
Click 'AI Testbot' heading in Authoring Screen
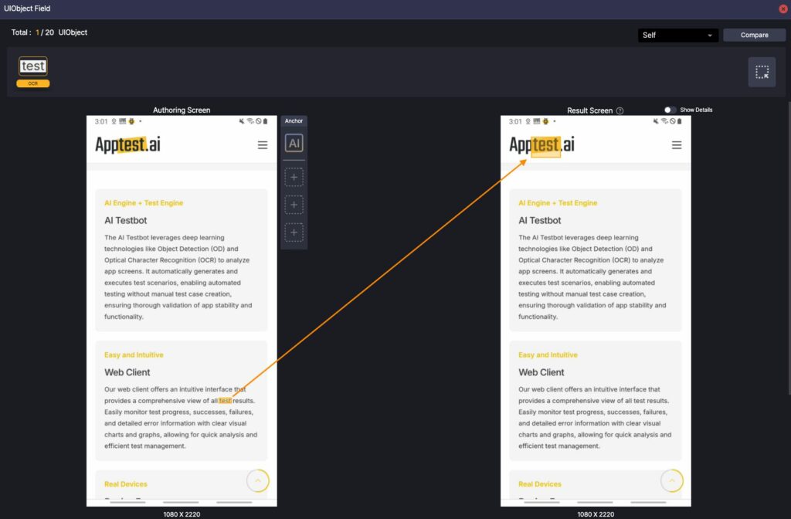pyautogui.click(x=126, y=220)
